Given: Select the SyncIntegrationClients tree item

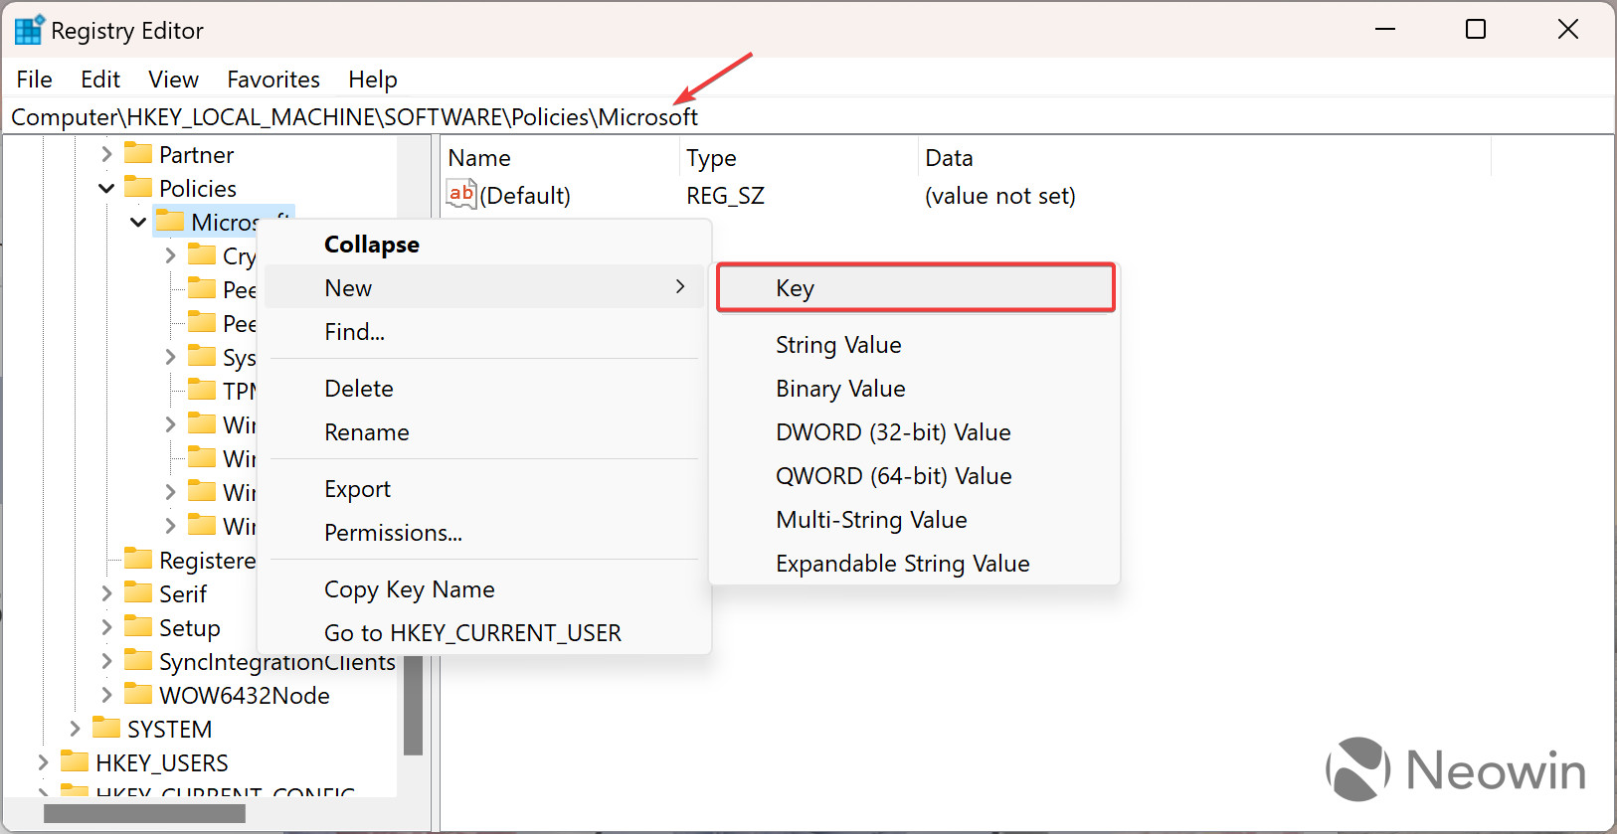Looking at the screenshot, I should (x=276, y=662).
